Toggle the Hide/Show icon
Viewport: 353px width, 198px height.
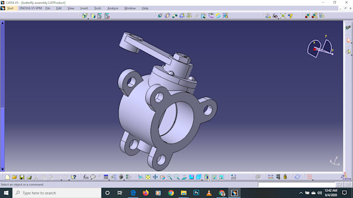point(214,177)
